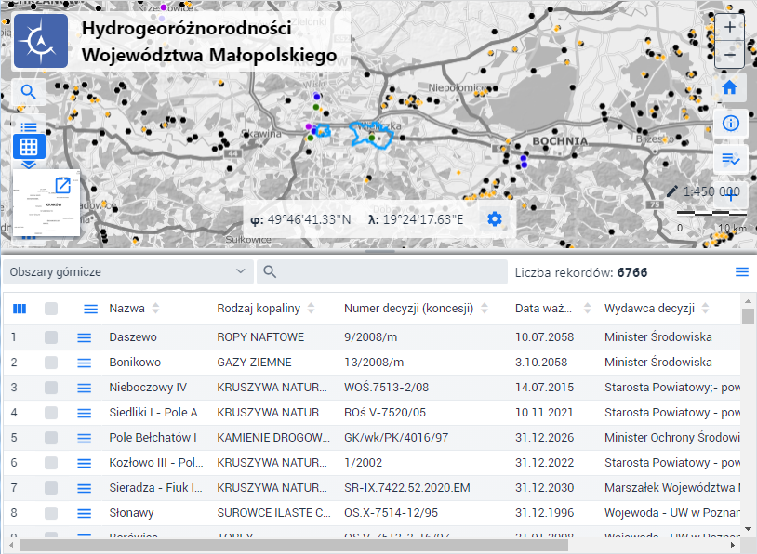Open the column chooser icon in header
Image resolution: width=757 pixels, height=554 pixels.
[x=20, y=309]
